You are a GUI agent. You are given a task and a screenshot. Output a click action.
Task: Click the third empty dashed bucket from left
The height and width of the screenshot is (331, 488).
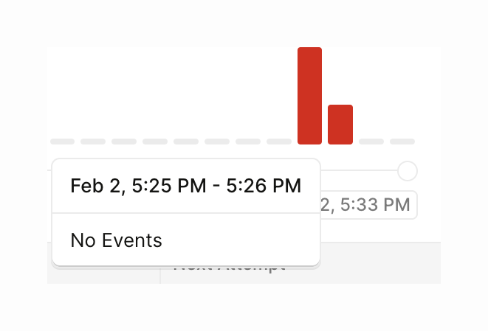(124, 141)
